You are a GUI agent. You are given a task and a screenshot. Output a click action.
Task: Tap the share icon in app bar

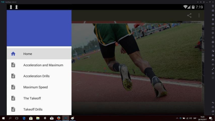pos(189,16)
